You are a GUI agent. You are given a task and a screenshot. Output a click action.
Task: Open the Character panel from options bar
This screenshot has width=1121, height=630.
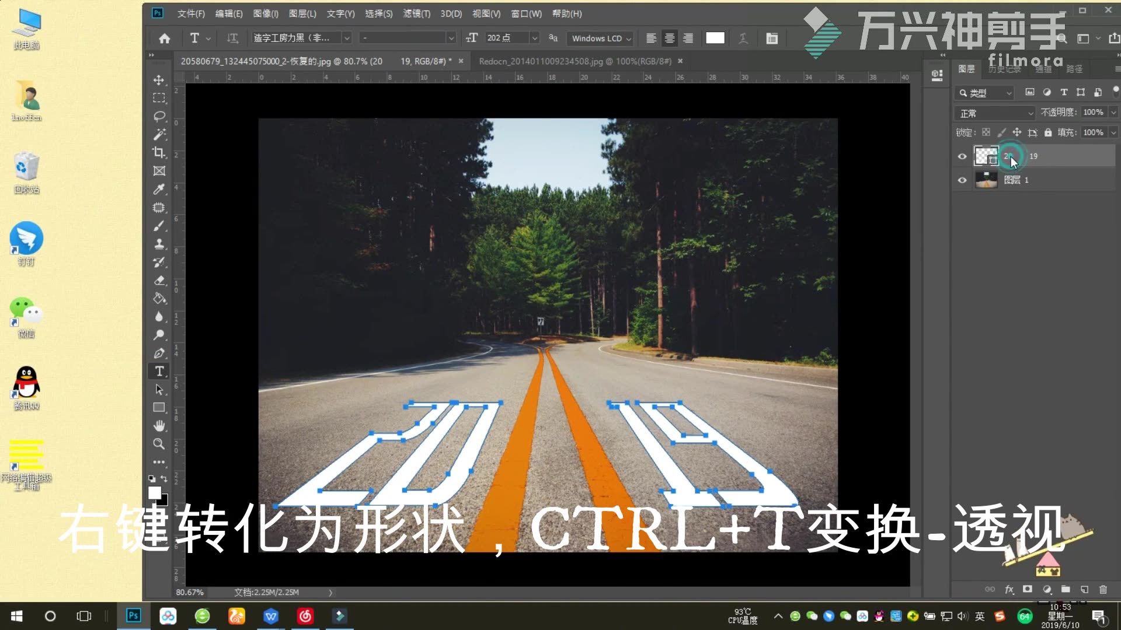coord(771,38)
